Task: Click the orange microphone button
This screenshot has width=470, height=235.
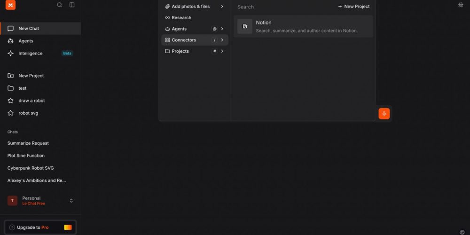Action: (384, 114)
